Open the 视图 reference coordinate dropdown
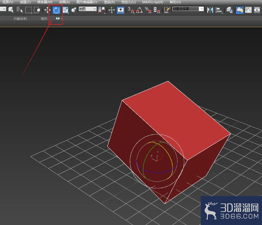This screenshot has height=225, width=262. coord(88,9)
